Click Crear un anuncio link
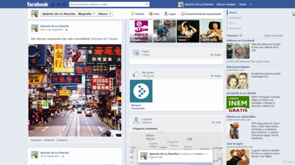 click(273, 36)
